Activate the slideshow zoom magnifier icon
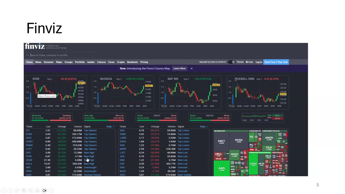This screenshot has width=345, height=194. (31, 190)
